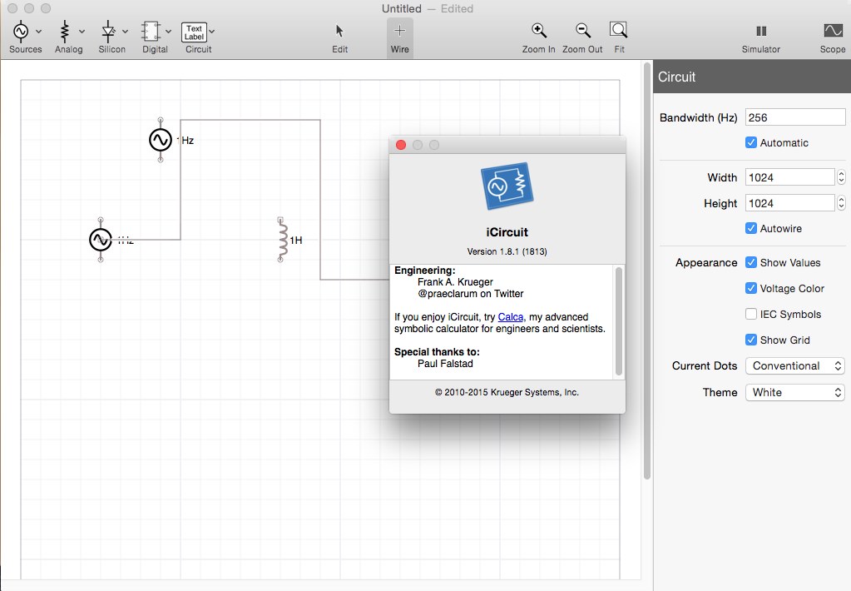
Task: Pause the Simulator
Action: point(761,31)
